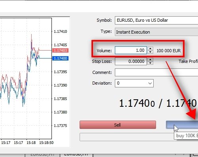Click the large bid quote 1.17400

[137, 103]
